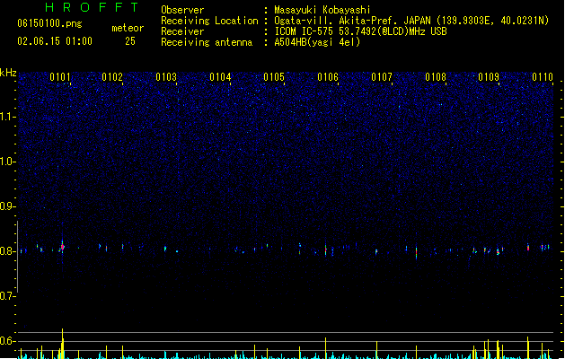Click the tallest yellow intensity spike at bottom
The image size is (565, 359).
62,344
